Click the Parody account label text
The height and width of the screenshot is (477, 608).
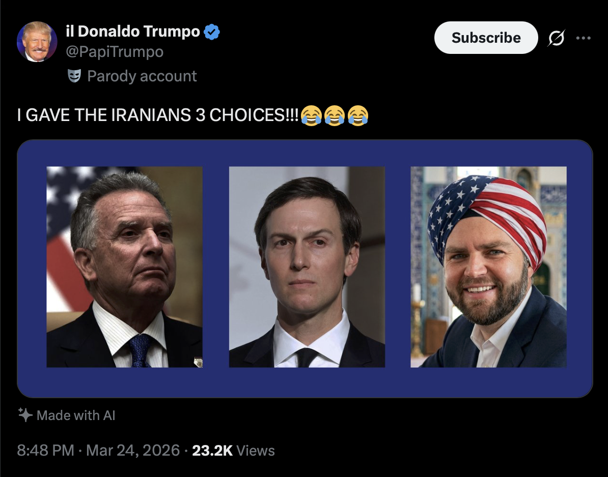point(142,76)
